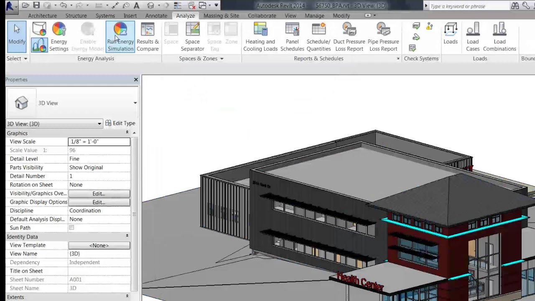Screen dimensions: 535x301
Task: Open the Load Combinations tool
Action: point(499,36)
